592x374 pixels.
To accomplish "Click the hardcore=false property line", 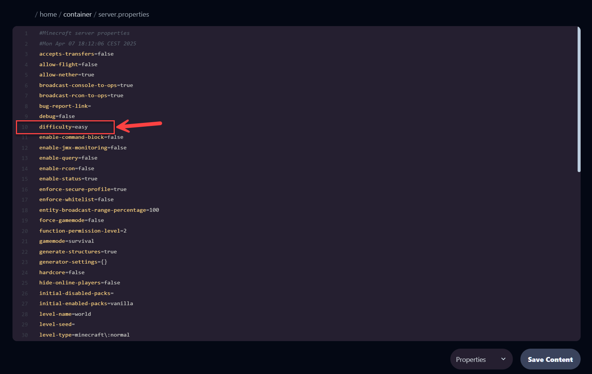I will [x=62, y=273].
